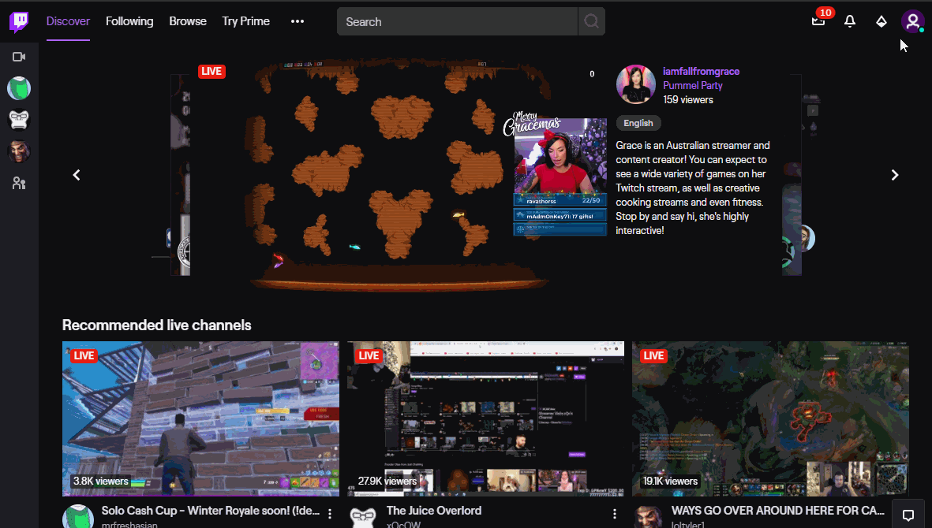Open the Pummel Party category link

pyautogui.click(x=693, y=85)
